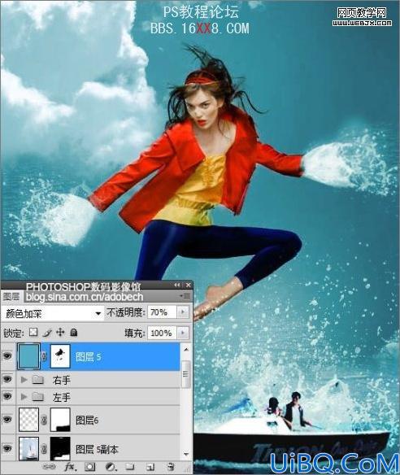Create a new fill or adjustment layer
This screenshot has height=475, width=400.
tap(111, 467)
